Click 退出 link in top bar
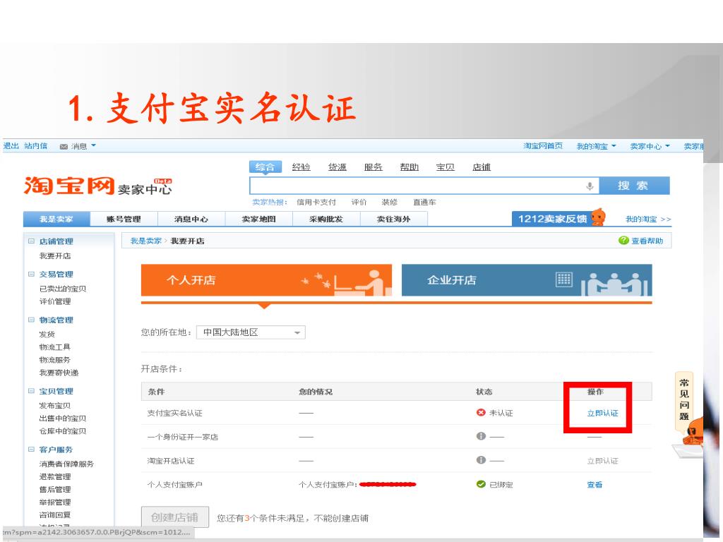The image size is (723, 542). (x=11, y=145)
